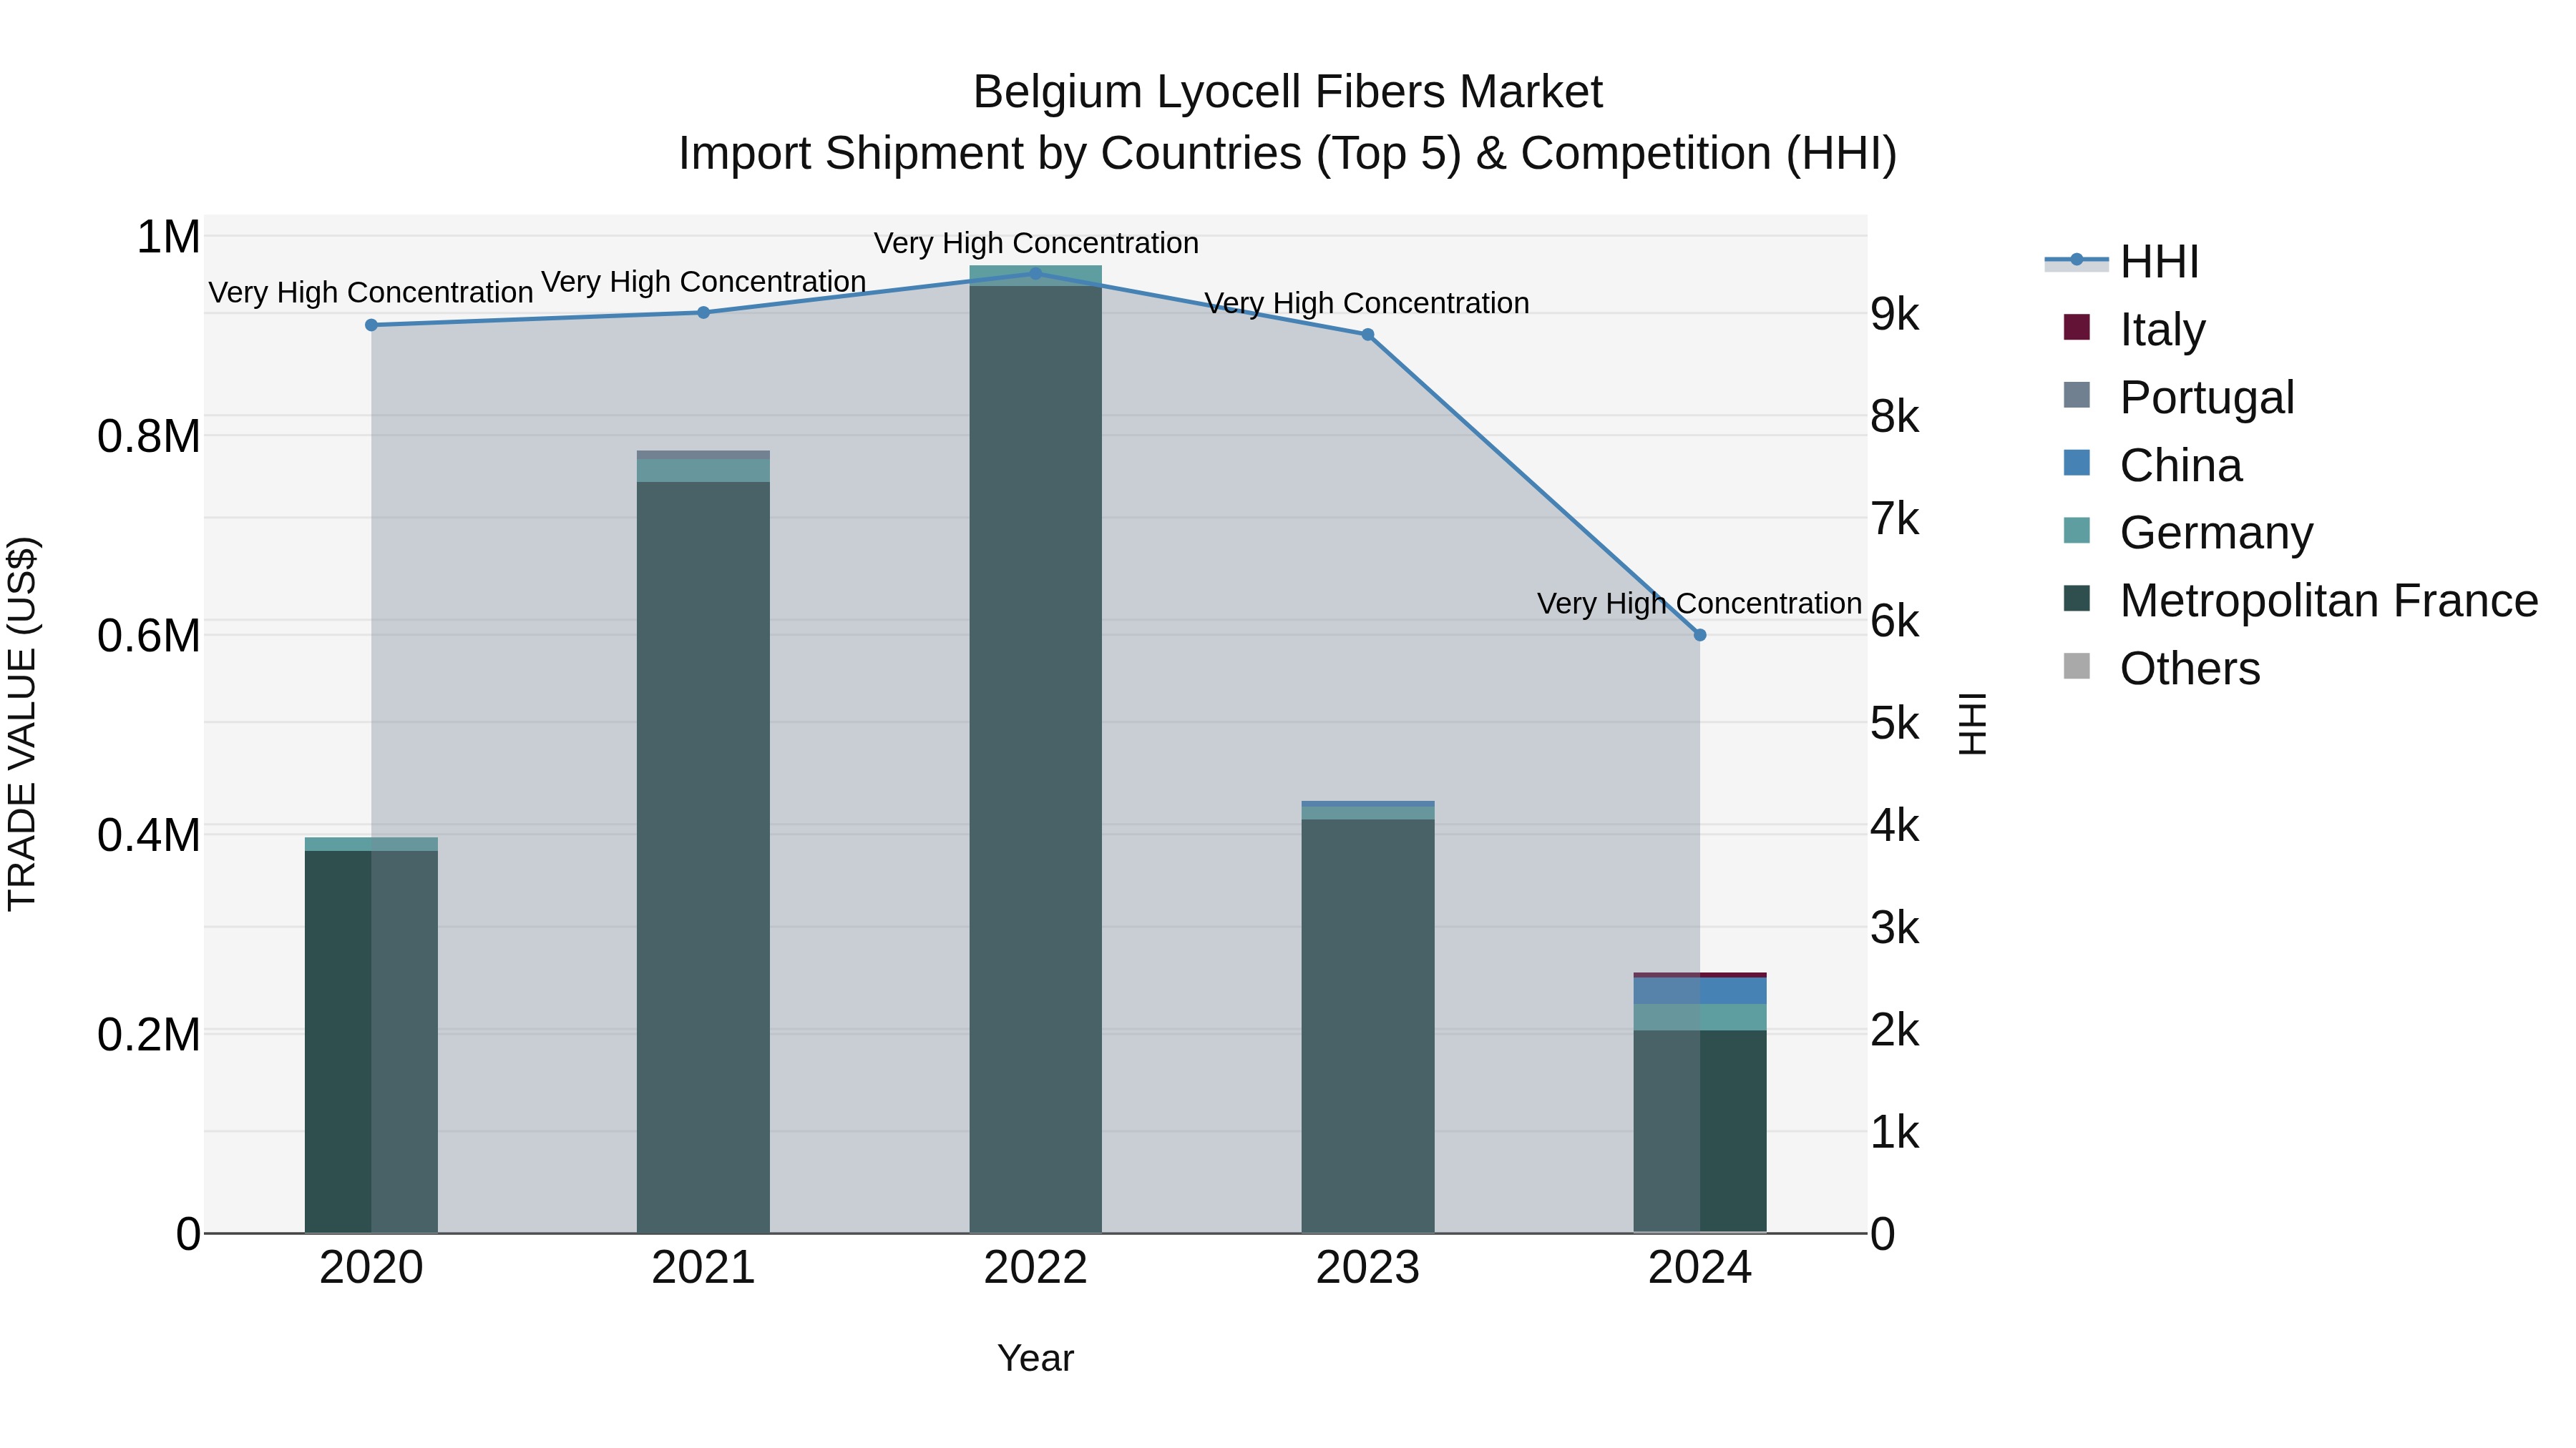Toggle Germany series via legend label
The image size is (2576, 1448).
(x=2216, y=531)
